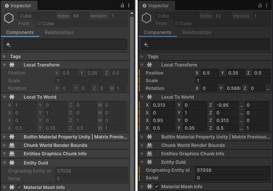Click the left Inspector window tab

(x=19, y=6)
